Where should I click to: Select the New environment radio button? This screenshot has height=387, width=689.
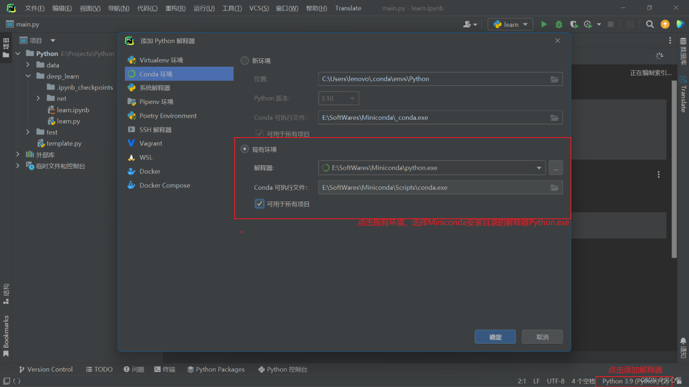click(245, 60)
